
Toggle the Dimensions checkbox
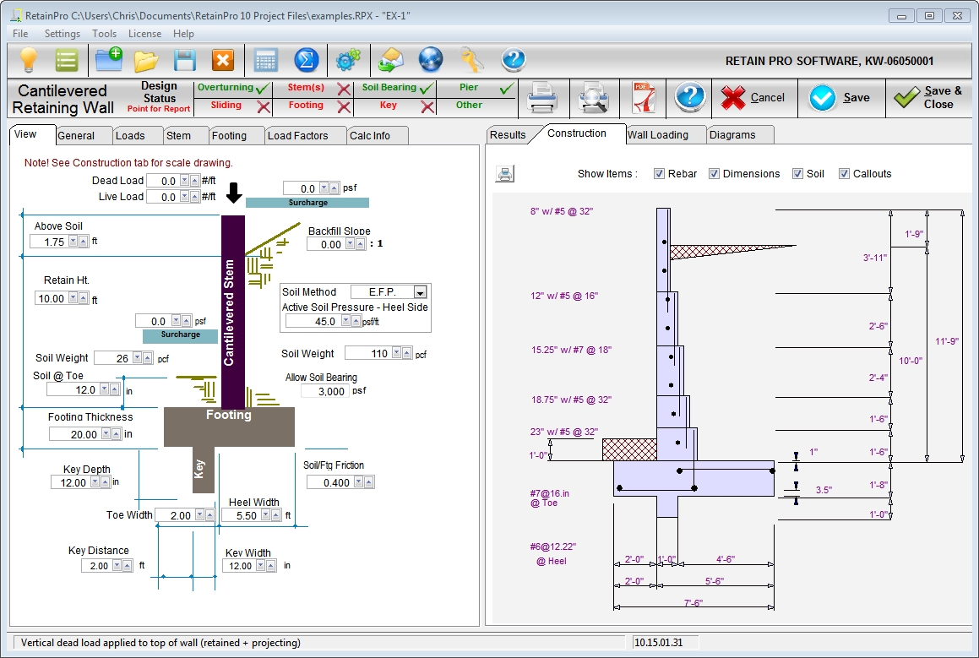click(x=714, y=174)
